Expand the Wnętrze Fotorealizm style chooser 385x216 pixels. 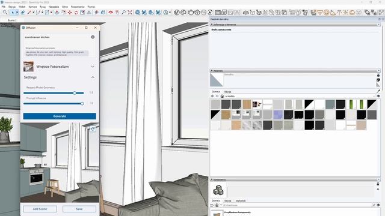point(93,67)
